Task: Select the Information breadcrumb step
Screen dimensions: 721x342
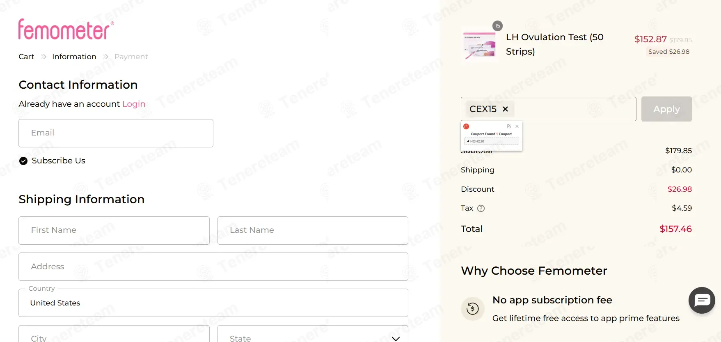Action: [x=74, y=57]
